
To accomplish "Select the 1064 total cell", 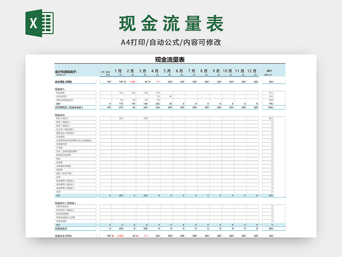I will pos(270,108).
